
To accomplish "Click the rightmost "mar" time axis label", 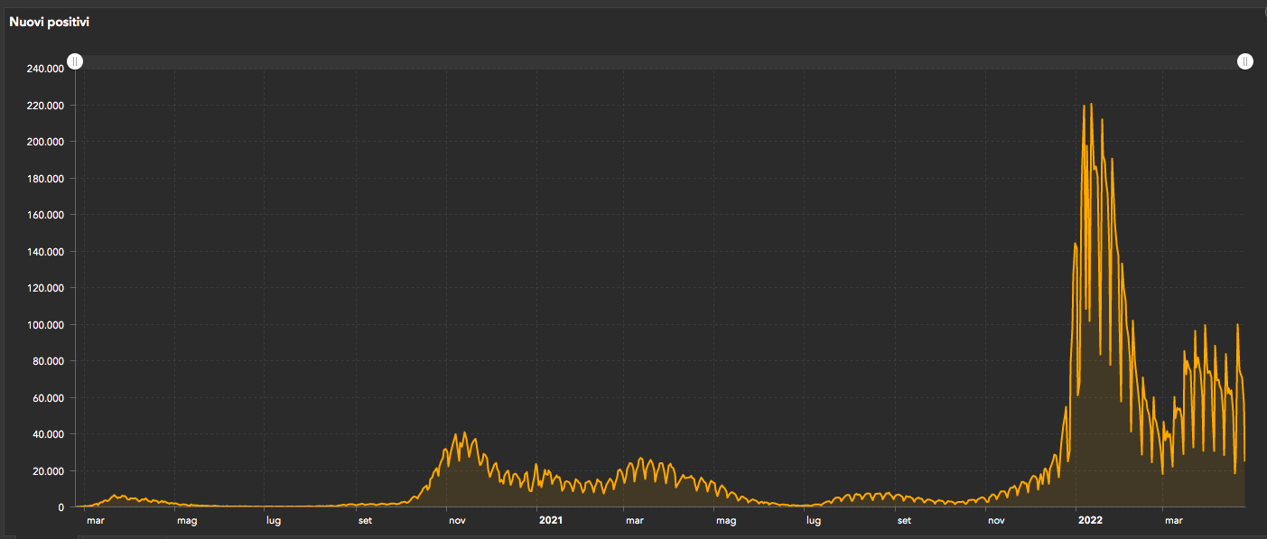I will [x=1173, y=521].
